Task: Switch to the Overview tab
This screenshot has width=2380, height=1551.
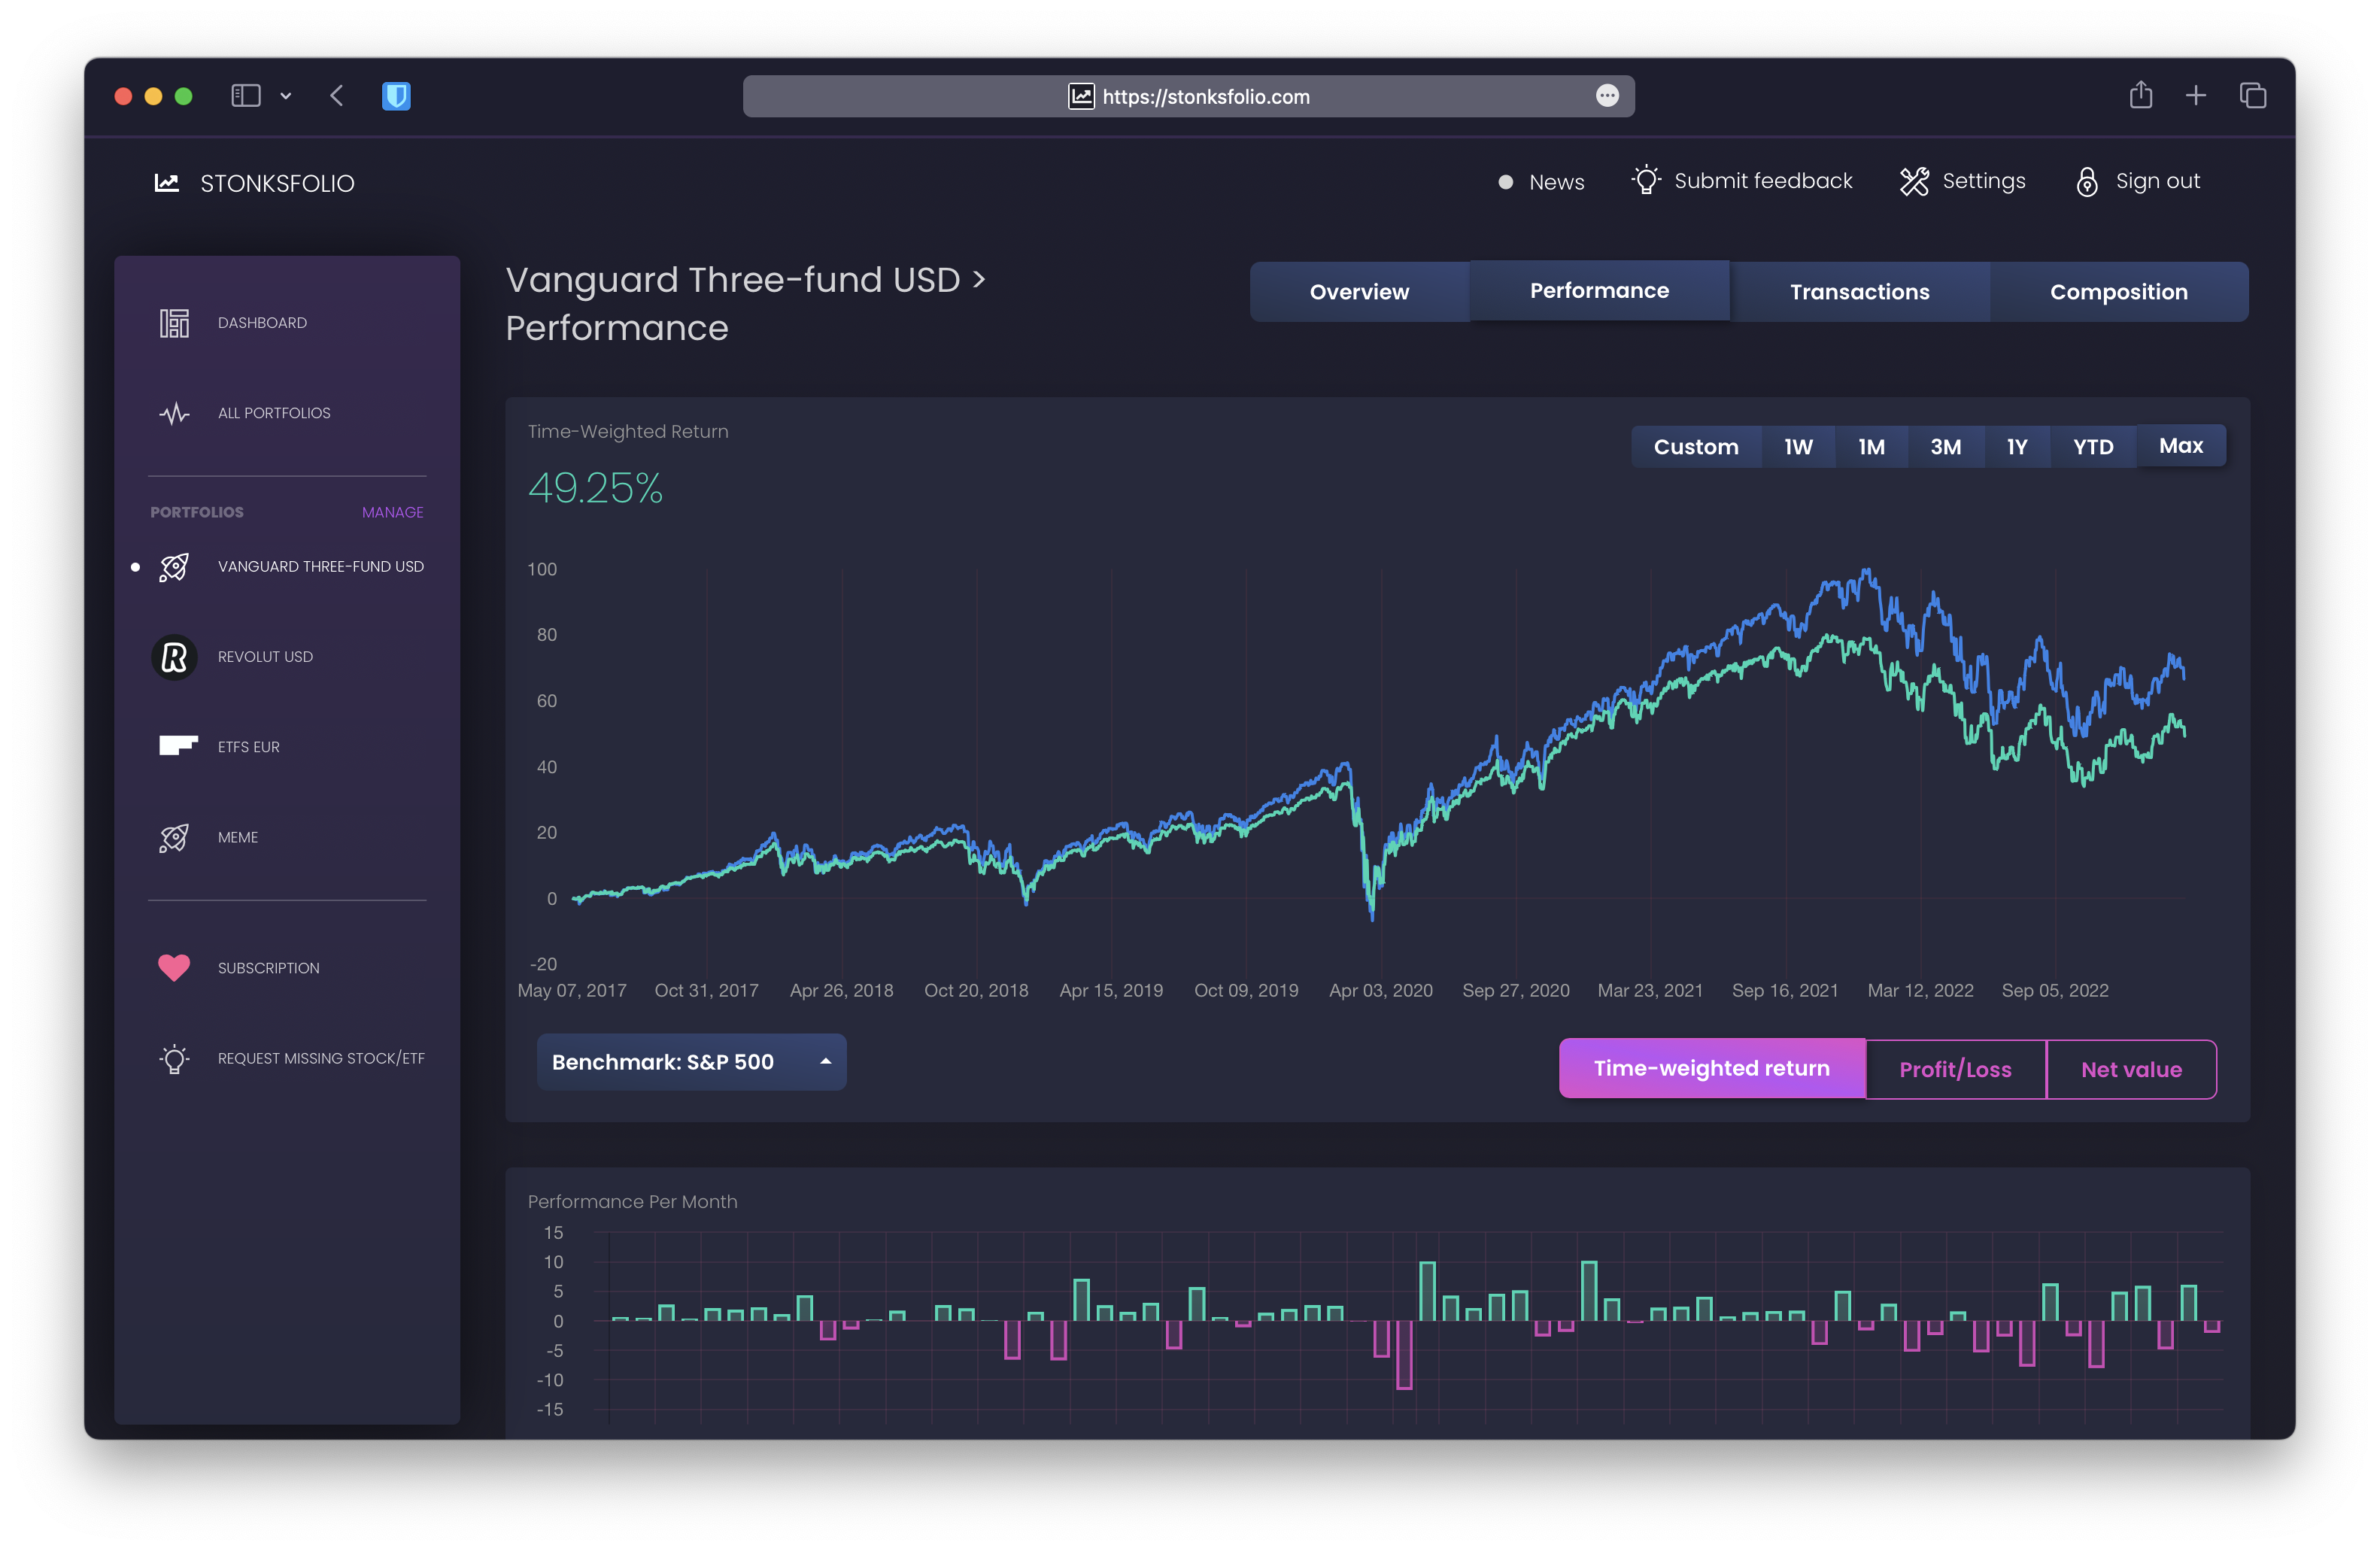Action: pyautogui.click(x=1359, y=292)
